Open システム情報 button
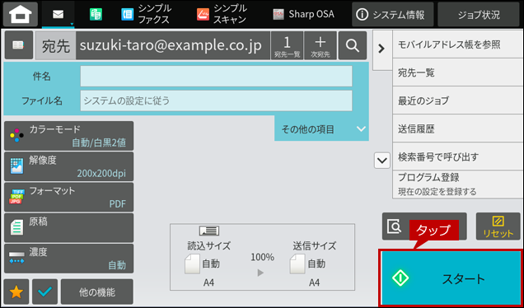524x308 pixels. tap(393, 14)
